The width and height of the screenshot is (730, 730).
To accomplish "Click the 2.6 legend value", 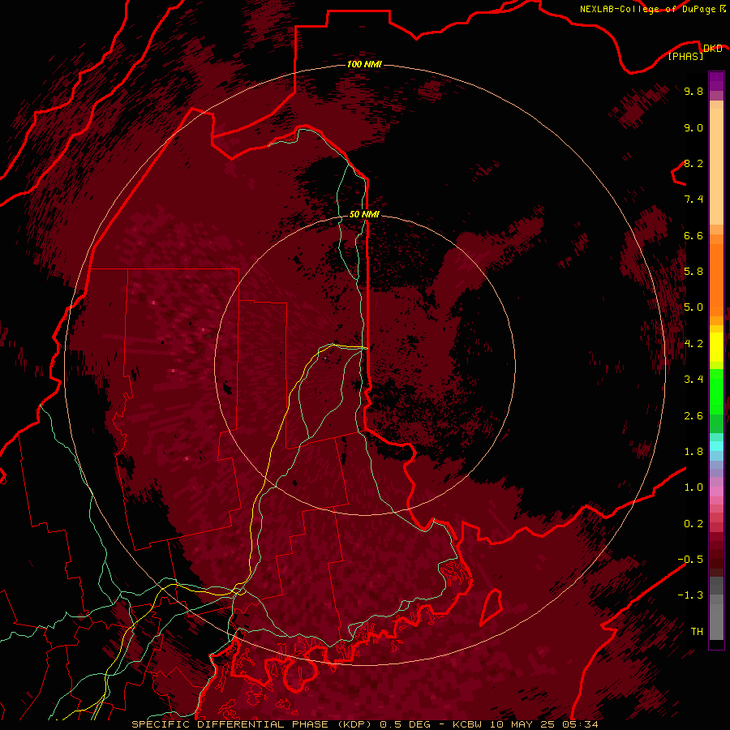I will 693,416.
